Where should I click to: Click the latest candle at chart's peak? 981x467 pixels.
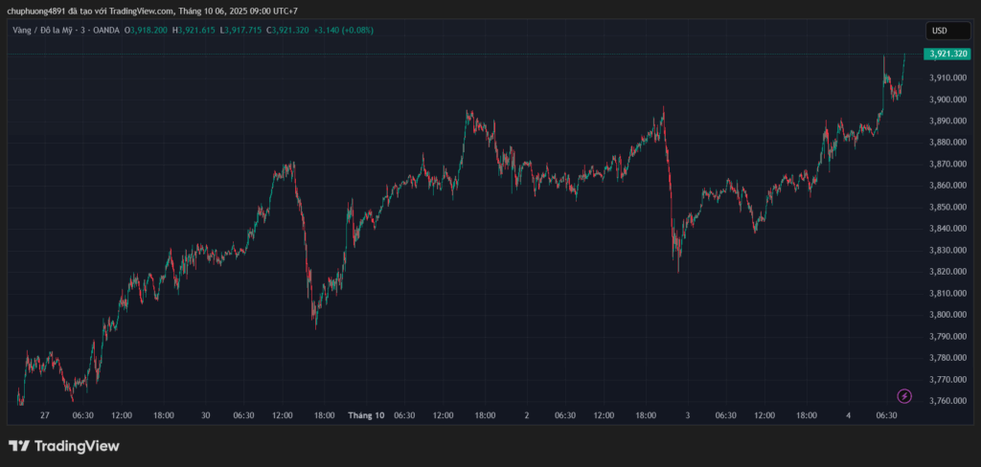[903, 62]
